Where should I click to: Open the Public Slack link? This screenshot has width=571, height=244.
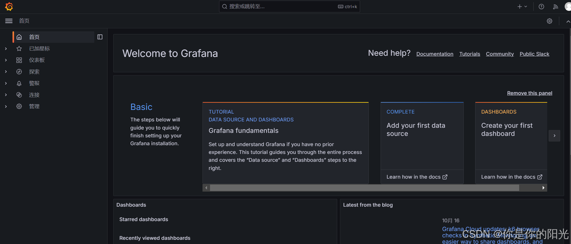click(534, 54)
